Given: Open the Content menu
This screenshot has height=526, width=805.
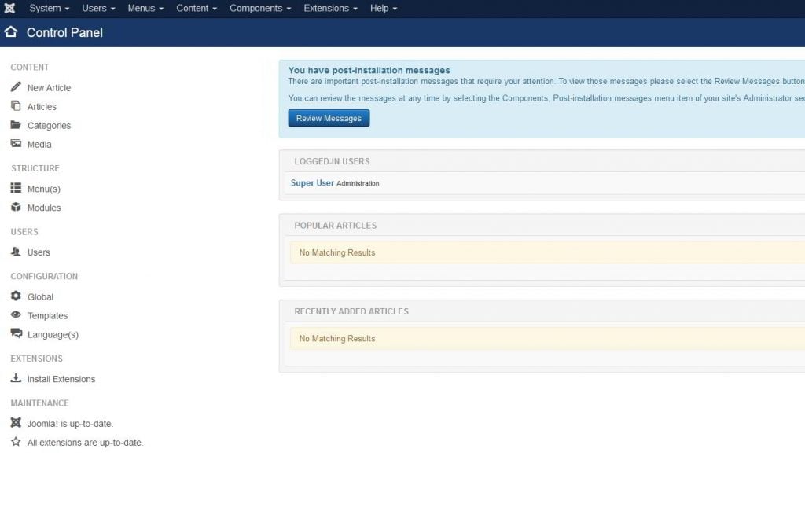Looking at the screenshot, I should 197,8.
